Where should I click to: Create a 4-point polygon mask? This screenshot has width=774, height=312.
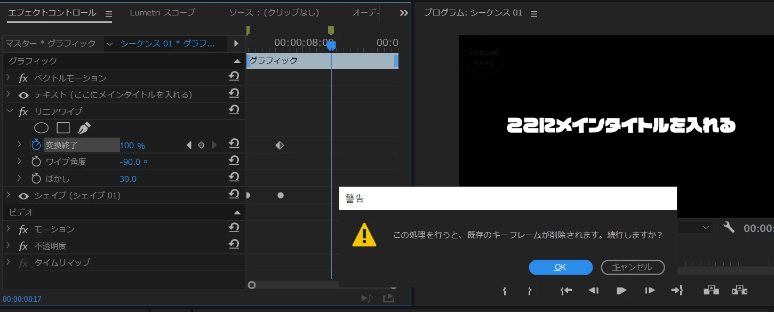(63, 128)
